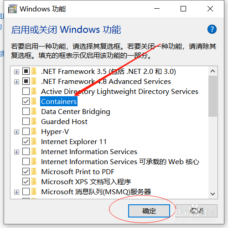Click folder icon beside Data Center Bridging
The width and height of the screenshot is (228, 228).
34,112
